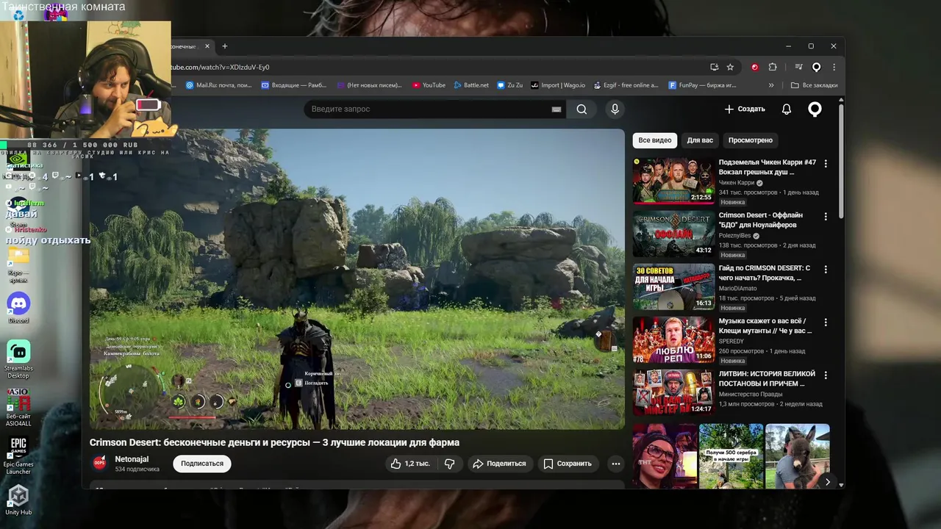Open Zu Zu bookmark
Image resolution: width=941 pixels, height=529 pixels.
click(509, 85)
